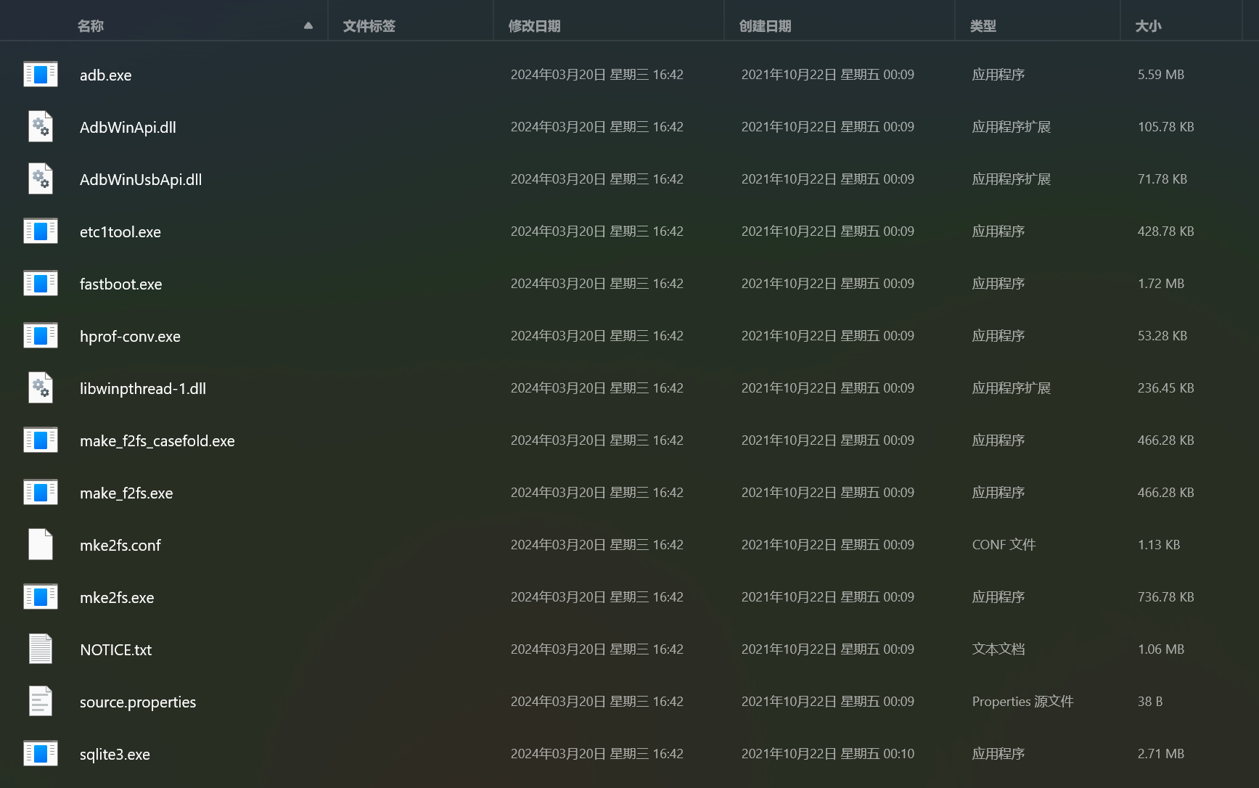Screen dimensions: 1259x788
Task: Click the sqlite3.exe application icon
Action: pyautogui.click(x=41, y=754)
